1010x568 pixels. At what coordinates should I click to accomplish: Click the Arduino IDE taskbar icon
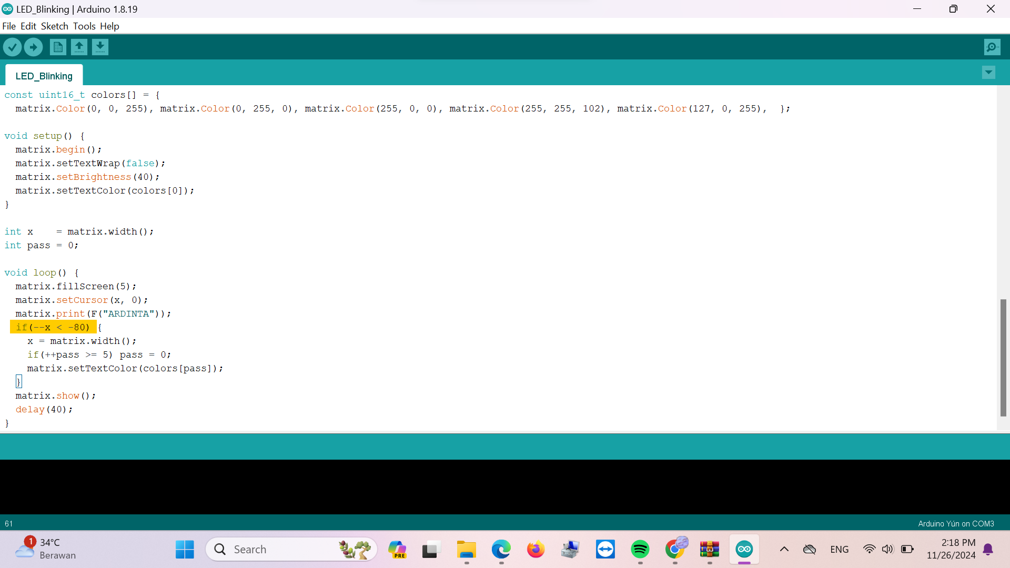pyautogui.click(x=744, y=550)
